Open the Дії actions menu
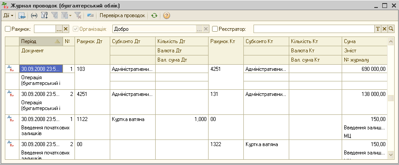 [x=8, y=15]
